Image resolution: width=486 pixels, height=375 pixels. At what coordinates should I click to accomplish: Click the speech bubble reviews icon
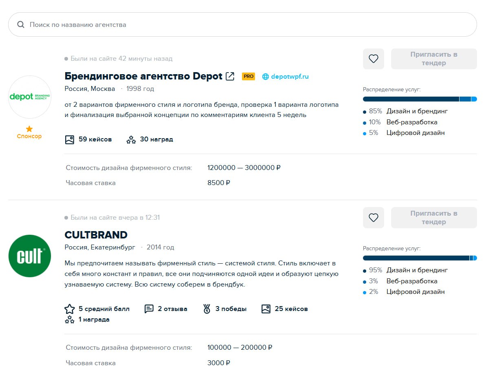(x=149, y=309)
